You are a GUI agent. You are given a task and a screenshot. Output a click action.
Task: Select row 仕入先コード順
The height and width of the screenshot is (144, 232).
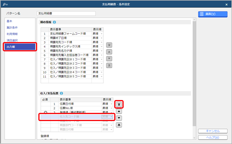[x=77, y=117]
